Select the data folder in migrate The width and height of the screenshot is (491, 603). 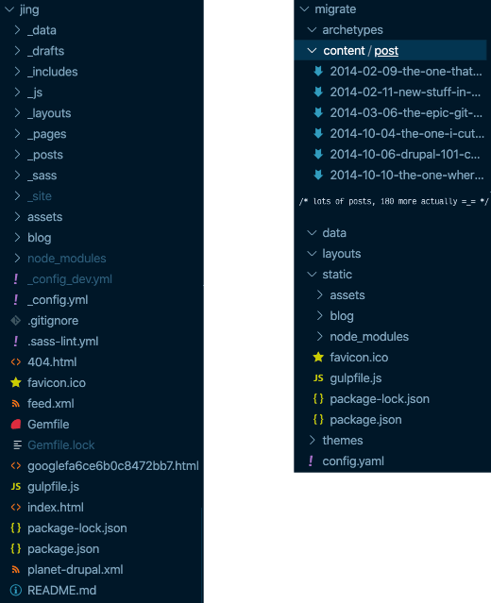[334, 233]
